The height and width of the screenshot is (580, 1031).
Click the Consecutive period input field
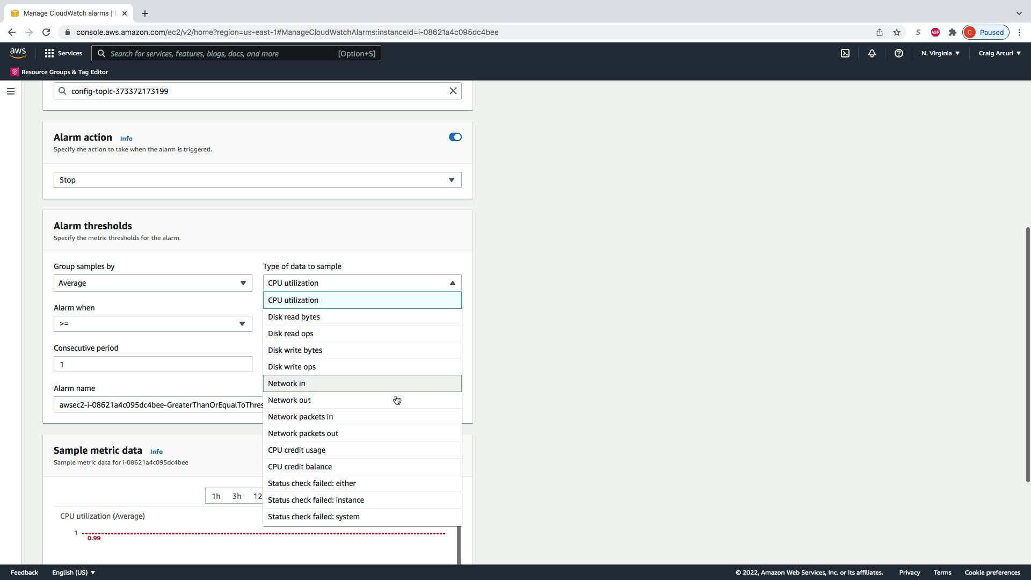click(153, 365)
